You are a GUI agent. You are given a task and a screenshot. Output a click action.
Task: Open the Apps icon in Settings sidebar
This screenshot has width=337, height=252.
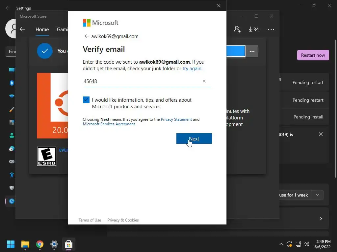click(12, 122)
